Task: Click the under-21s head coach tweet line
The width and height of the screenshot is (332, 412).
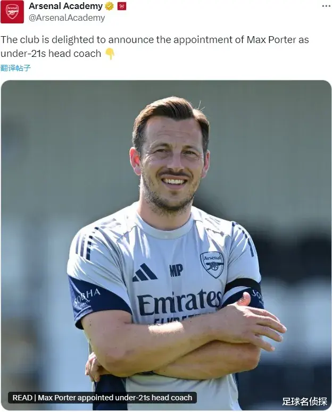Action: [x=51, y=54]
